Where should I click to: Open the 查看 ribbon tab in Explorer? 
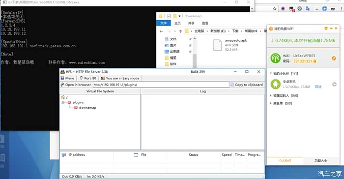click(205, 23)
